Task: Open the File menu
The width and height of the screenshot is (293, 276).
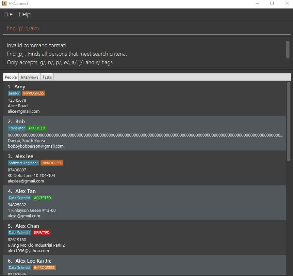Action: pos(8,14)
